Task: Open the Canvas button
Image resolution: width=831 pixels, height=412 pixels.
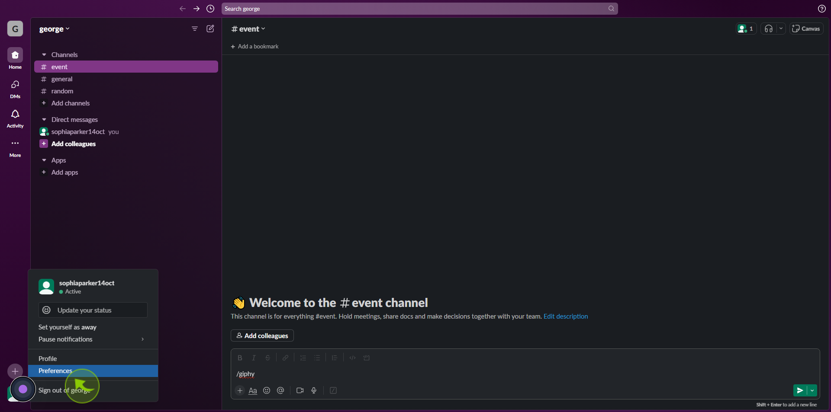Action: [806, 29]
